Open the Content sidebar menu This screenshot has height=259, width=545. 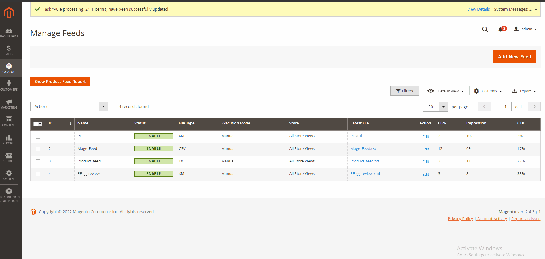coord(9,121)
